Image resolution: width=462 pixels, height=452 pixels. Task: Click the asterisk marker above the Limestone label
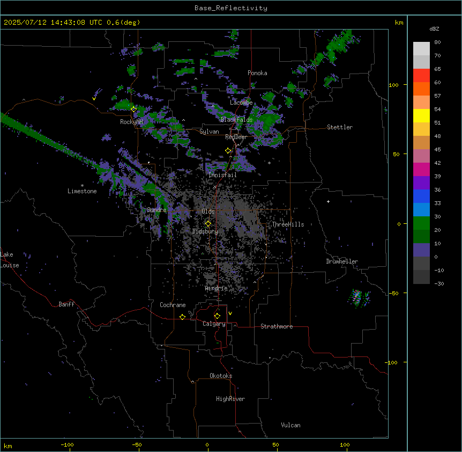(82, 186)
